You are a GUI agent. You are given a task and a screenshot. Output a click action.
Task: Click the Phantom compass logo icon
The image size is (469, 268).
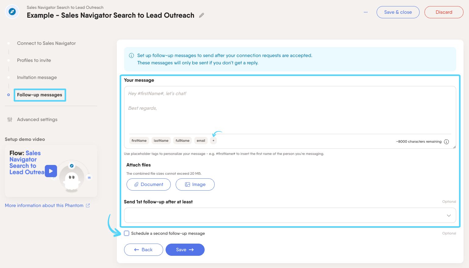(12, 12)
